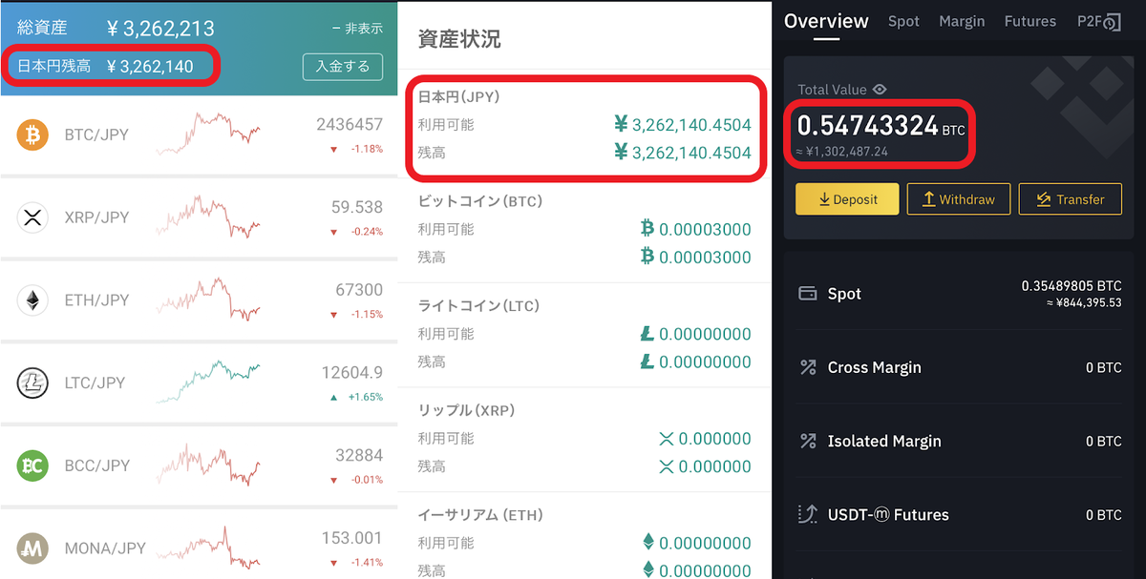Click the 日本円(JPY) section heading

pyautogui.click(x=459, y=97)
